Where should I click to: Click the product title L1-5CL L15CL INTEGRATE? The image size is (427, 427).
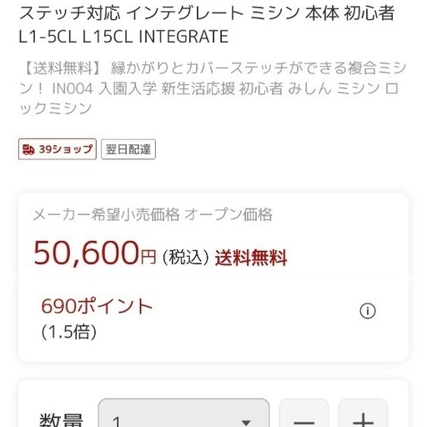pos(123,37)
